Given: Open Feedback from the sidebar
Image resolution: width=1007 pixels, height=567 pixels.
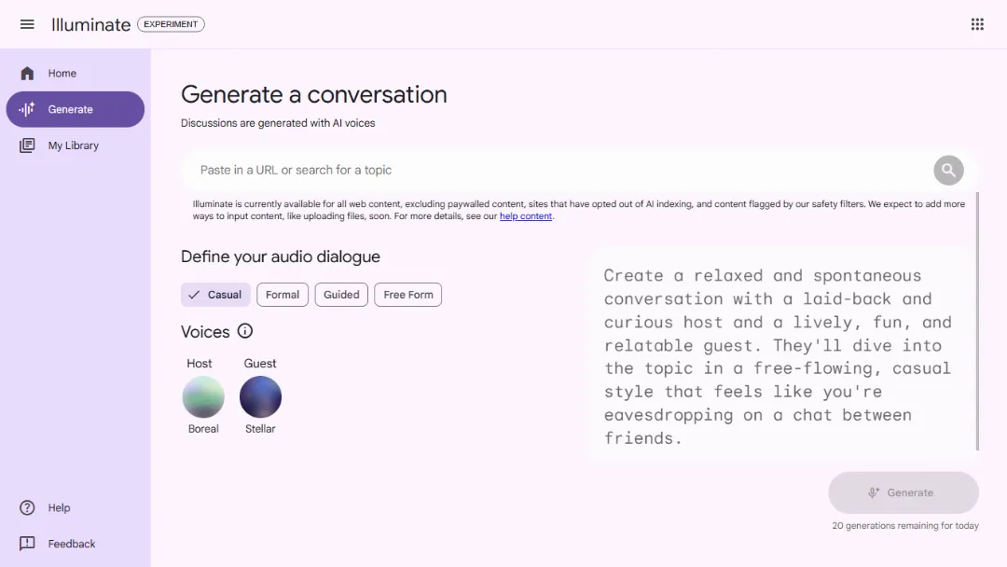Looking at the screenshot, I should click(x=76, y=544).
